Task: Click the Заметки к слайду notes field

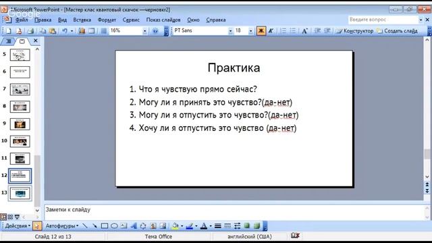Action: (234, 212)
